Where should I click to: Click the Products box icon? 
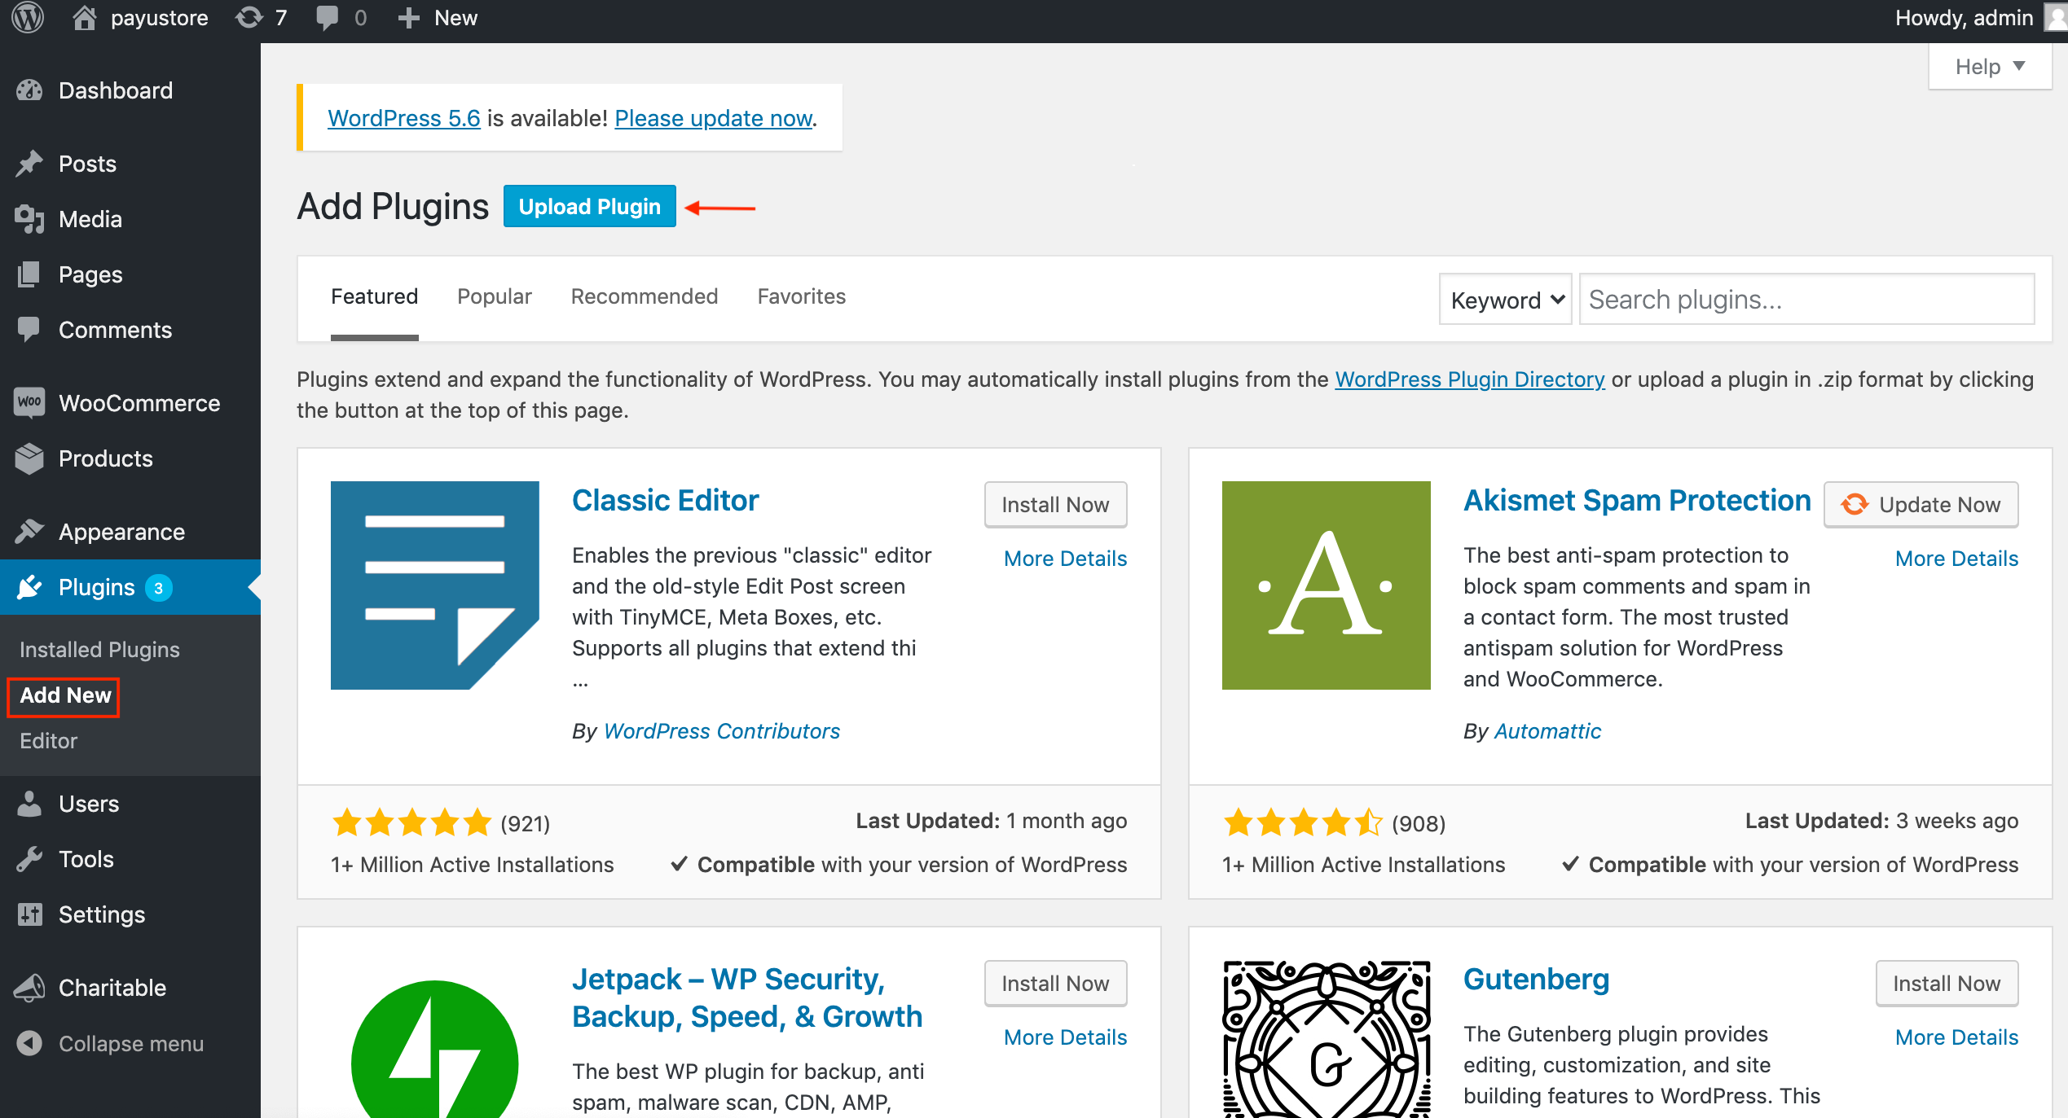pyautogui.click(x=29, y=458)
